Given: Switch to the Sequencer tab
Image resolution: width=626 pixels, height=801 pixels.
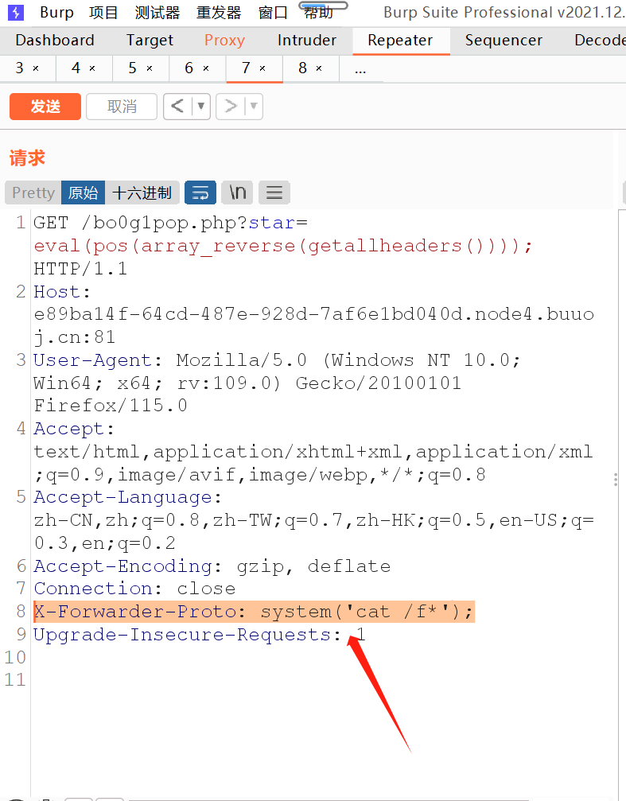Looking at the screenshot, I should click(x=504, y=41).
